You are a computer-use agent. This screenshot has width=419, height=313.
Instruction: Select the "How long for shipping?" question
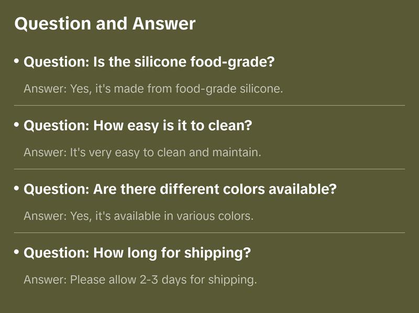pos(137,253)
